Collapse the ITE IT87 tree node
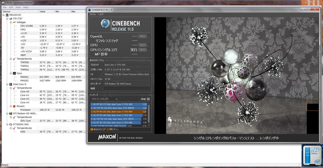323x168 pixels. [7, 19]
